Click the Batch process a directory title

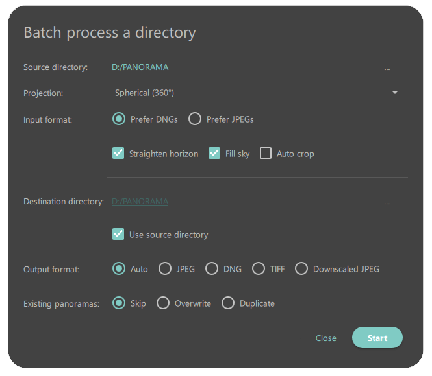[x=110, y=32]
